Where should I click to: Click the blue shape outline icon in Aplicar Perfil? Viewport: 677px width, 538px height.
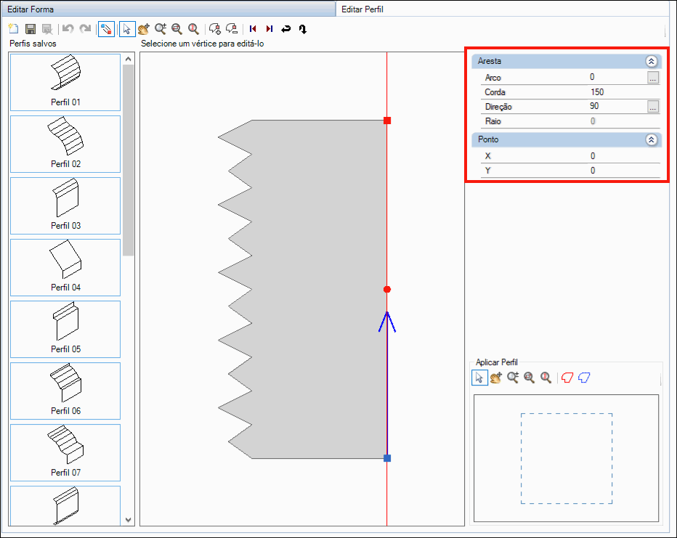[x=584, y=378]
